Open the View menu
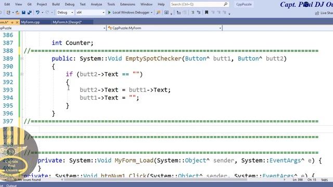The width and height of the screenshot is (333, 187). [x=19, y=4]
